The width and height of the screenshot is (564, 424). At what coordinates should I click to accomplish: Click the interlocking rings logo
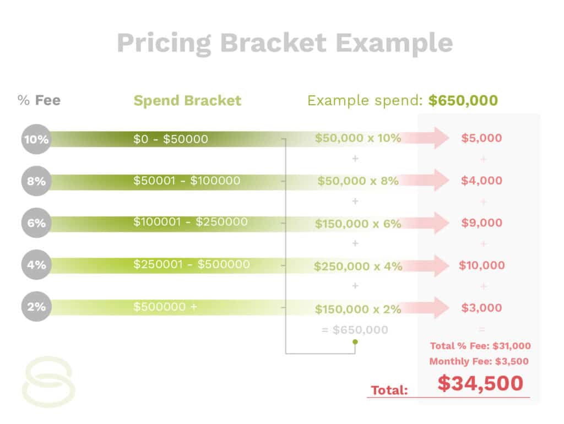click(x=48, y=382)
